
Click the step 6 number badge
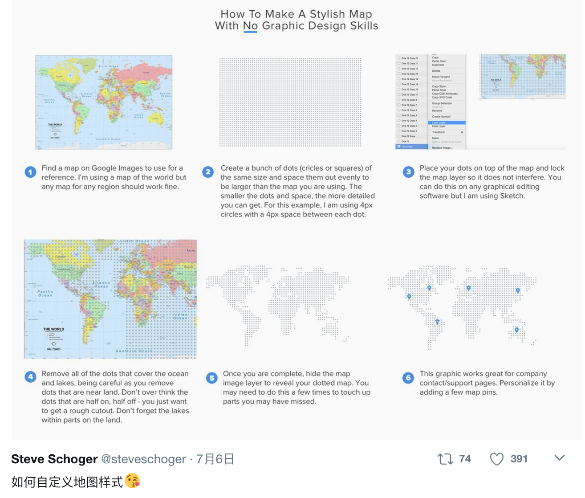tap(408, 378)
